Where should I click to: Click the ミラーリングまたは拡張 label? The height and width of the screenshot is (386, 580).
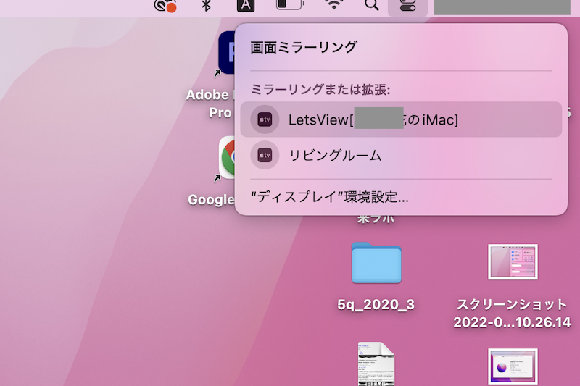tap(320, 89)
